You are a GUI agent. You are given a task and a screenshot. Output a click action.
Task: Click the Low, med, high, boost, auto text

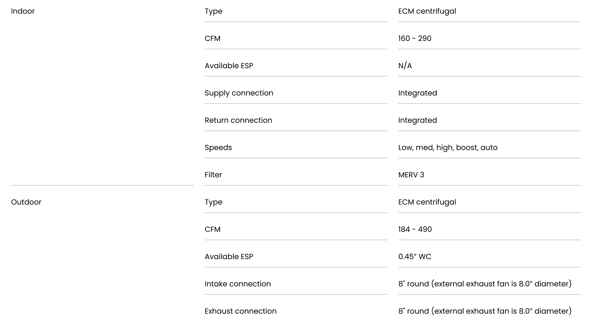coord(448,148)
